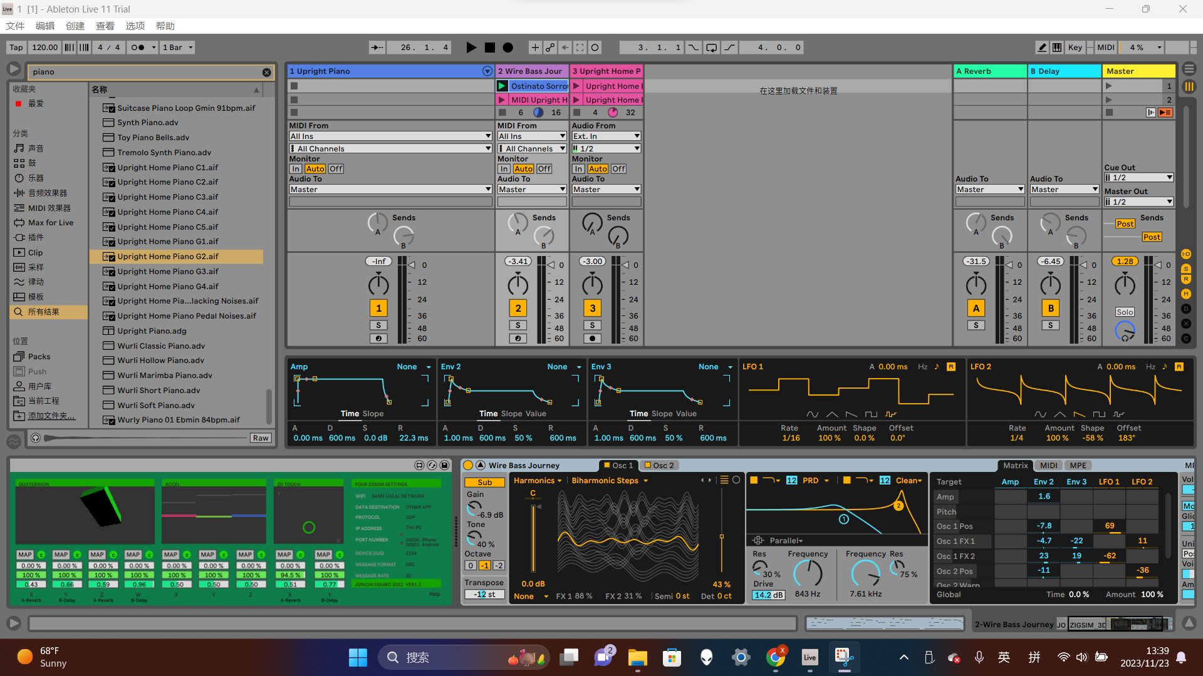
Task: Click the Play button in transport
Action: [x=471, y=48]
